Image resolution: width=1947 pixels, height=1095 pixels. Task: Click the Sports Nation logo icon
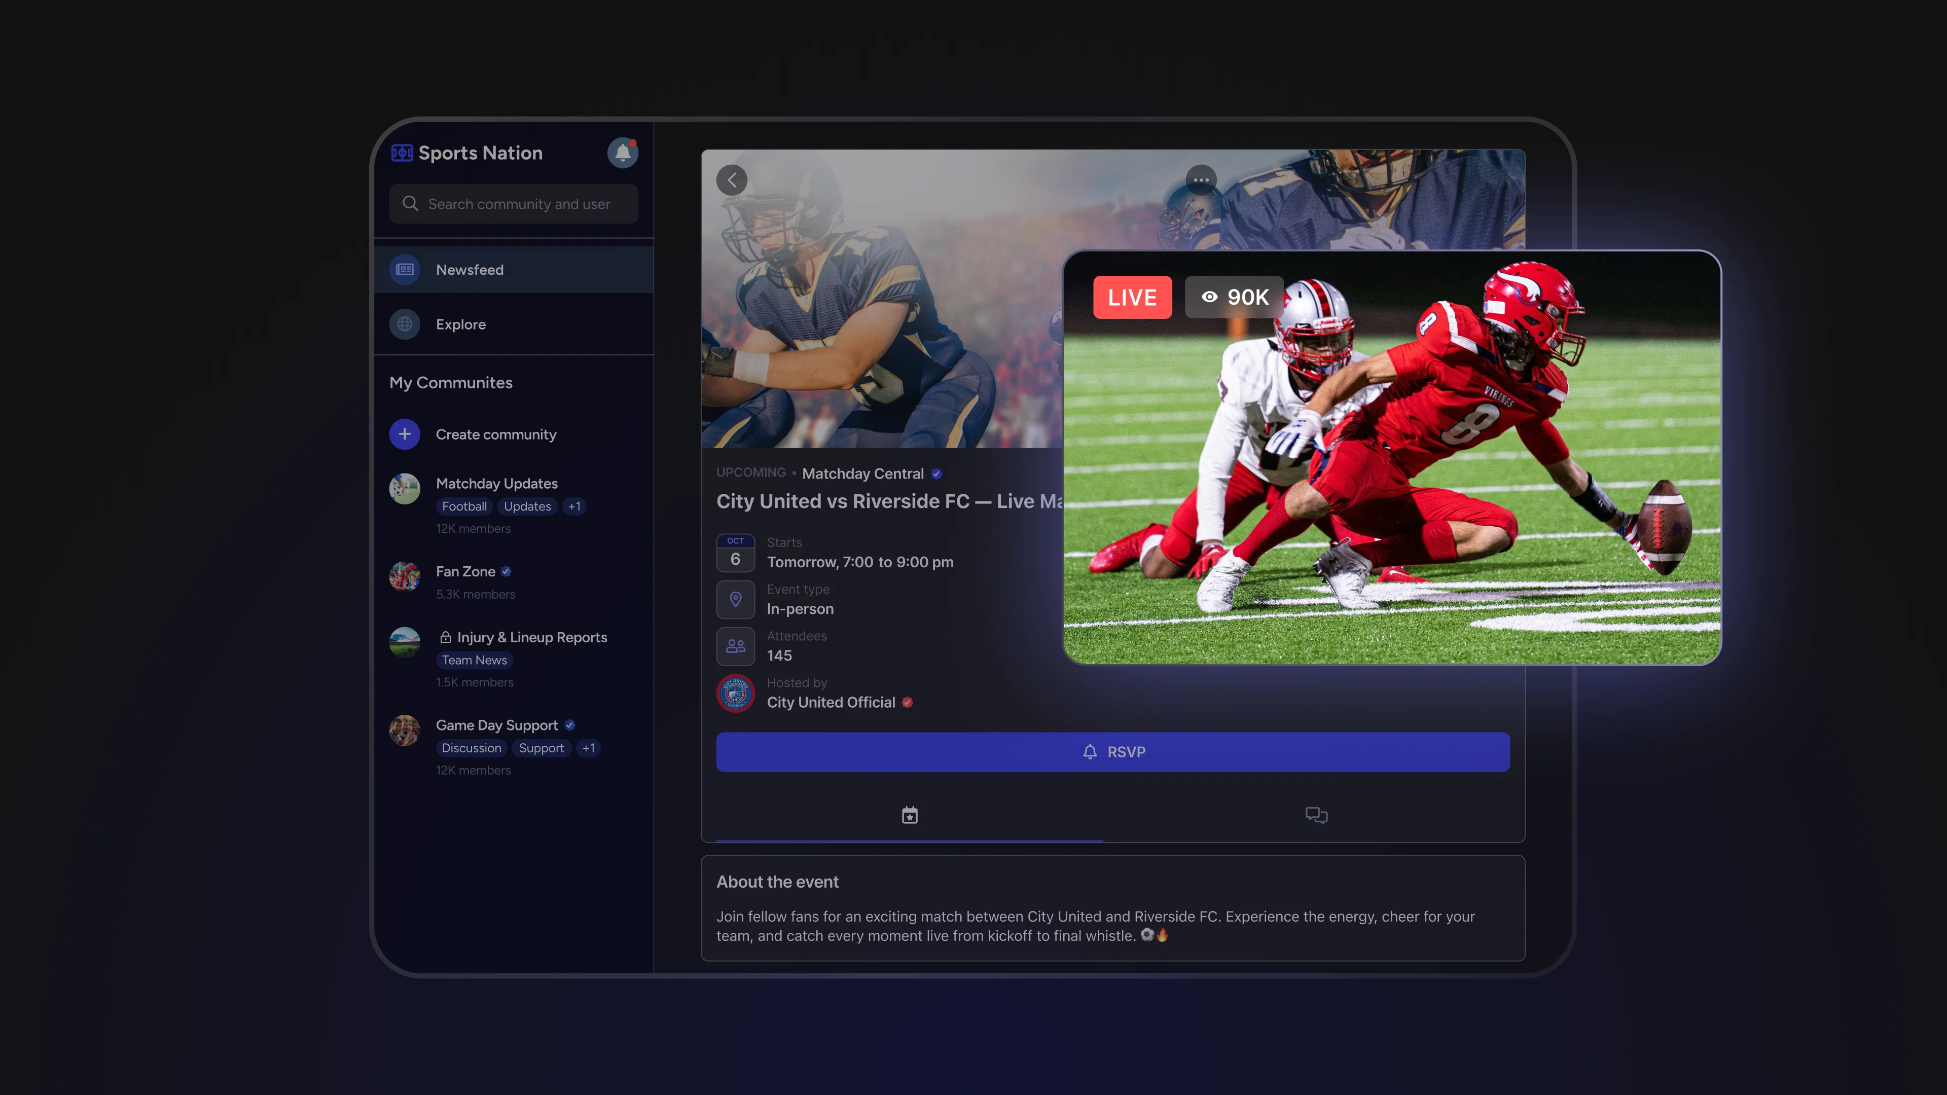click(x=402, y=154)
